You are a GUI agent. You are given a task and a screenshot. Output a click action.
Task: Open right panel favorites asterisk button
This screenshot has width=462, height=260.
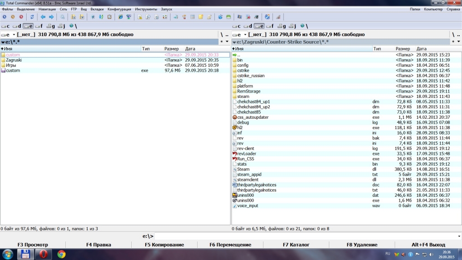click(x=453, y=42)
